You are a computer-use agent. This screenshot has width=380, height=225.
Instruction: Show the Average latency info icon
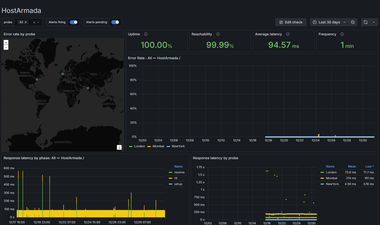coord(288,34)
